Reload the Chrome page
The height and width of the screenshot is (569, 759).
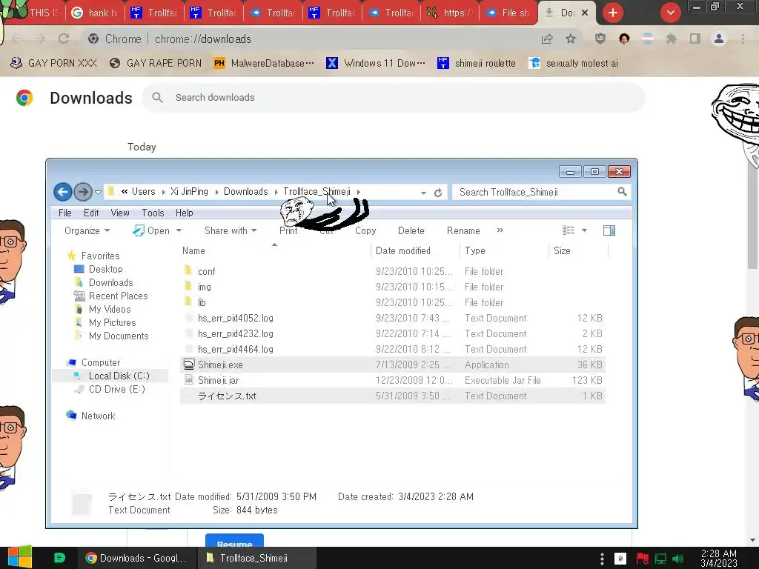pos(64,39)
